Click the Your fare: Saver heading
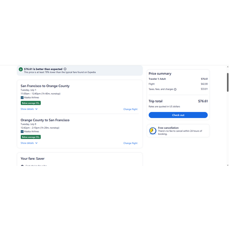 click(x=33, y=159)
